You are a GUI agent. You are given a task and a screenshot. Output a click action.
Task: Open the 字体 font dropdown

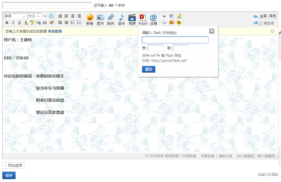click(x=15, y=16)
